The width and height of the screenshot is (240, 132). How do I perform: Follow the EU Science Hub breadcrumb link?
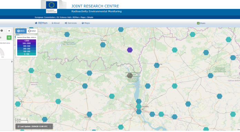click(x=64, y=17)
